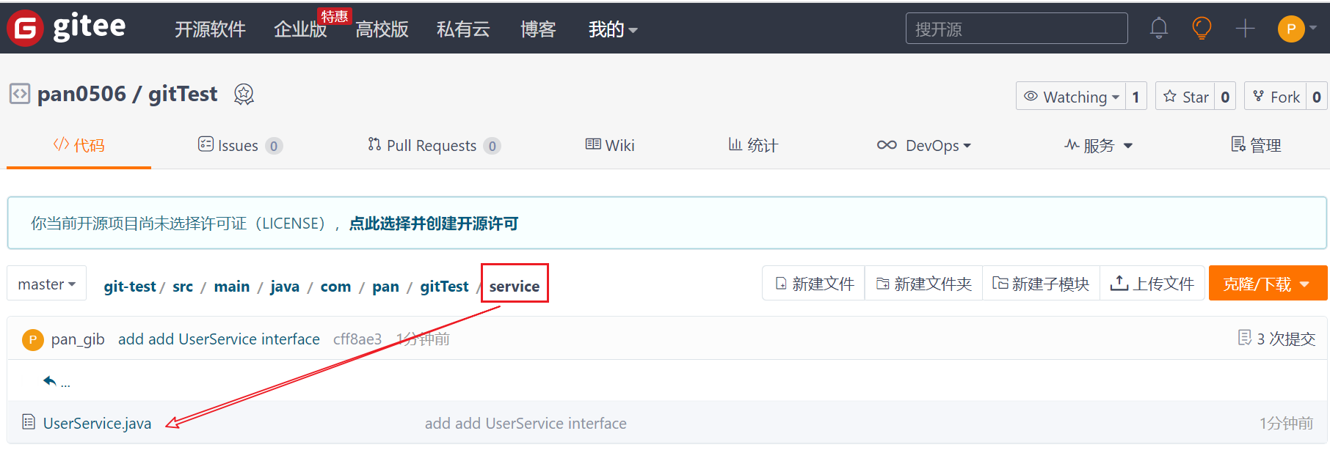The height and width of the screenshot is (450, 1330).
Task: Star the gitTest repository
Action: [1186, 97]
